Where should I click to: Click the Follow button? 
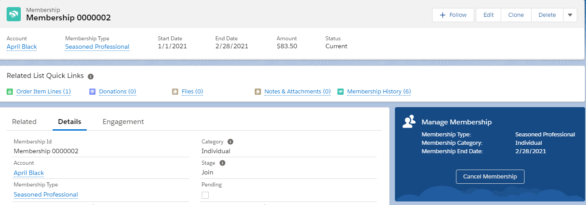(x=453, y=15)
